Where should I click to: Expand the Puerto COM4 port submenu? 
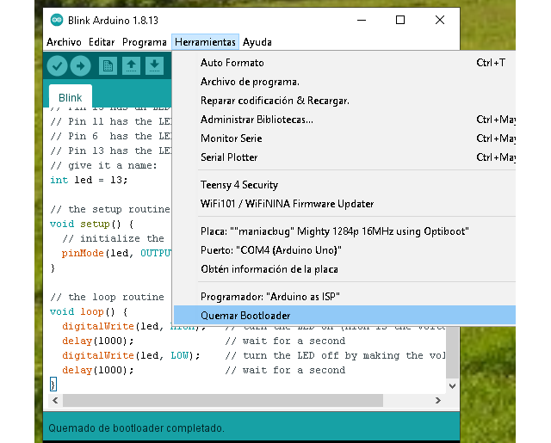click(x=271, y=250)
